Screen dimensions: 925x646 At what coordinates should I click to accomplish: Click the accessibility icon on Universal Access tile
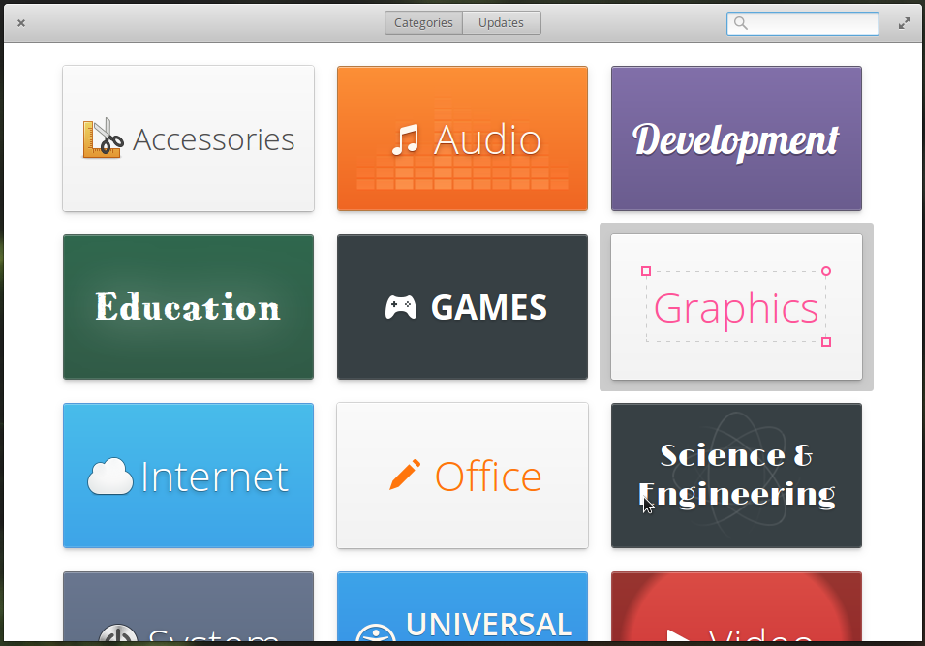[x=377, y=634]
